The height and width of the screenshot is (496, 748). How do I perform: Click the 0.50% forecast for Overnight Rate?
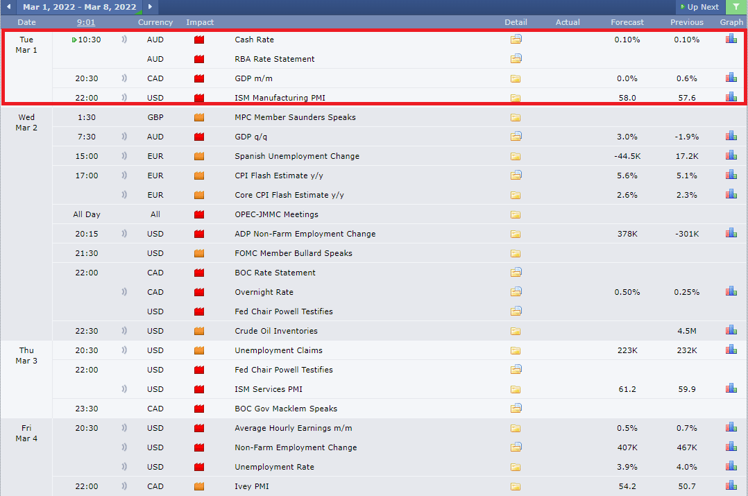point(627,292)
